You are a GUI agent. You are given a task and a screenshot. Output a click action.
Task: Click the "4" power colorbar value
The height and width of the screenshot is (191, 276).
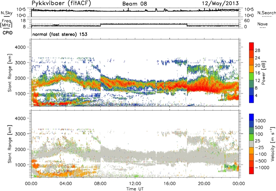pyautogui.click(x=256, y=95)
